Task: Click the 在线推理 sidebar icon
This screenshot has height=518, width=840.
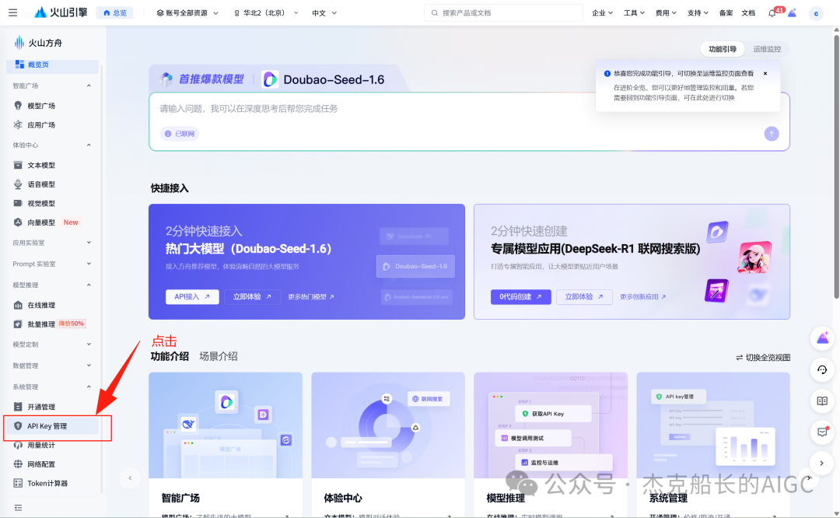Action: pos(18,305)
